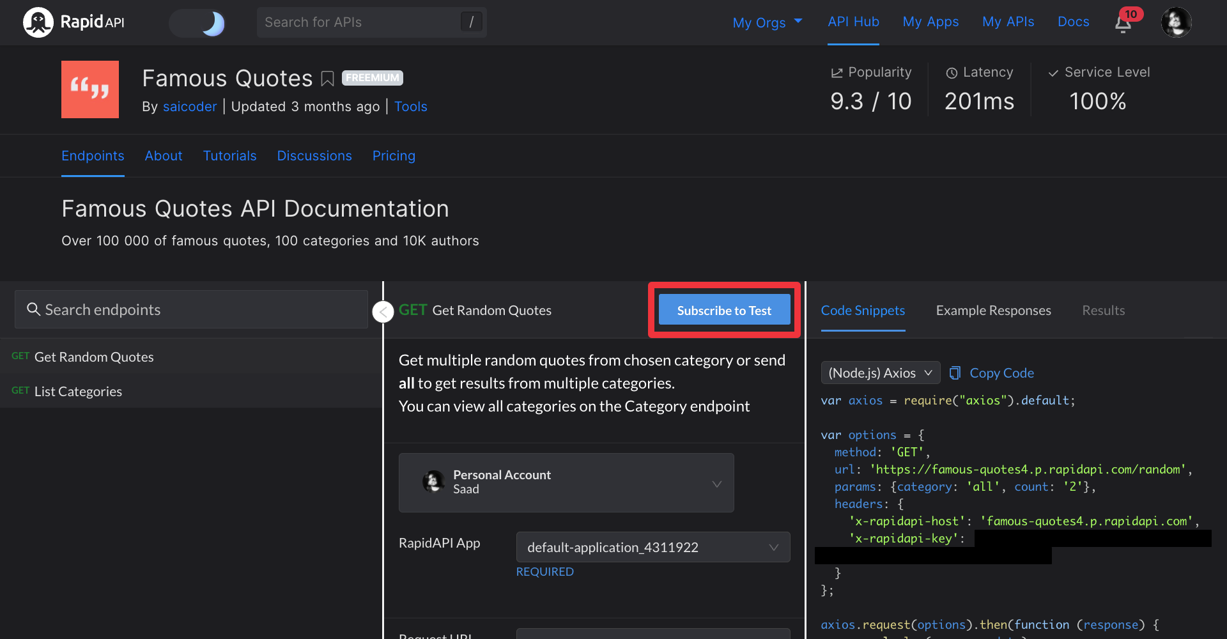1227x639 pixels.
Task: Click the RapidAPI App label
Action: pos(439,543)
